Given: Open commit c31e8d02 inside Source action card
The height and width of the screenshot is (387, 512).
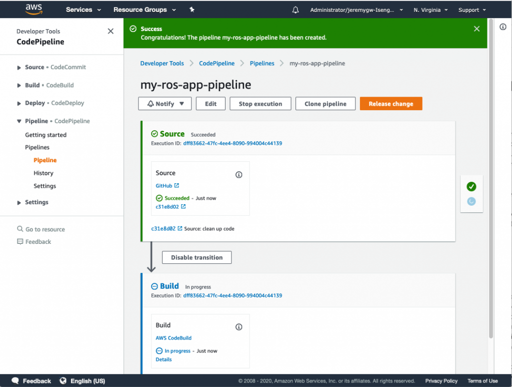Looking at the screenshot, I should [167, 207].
